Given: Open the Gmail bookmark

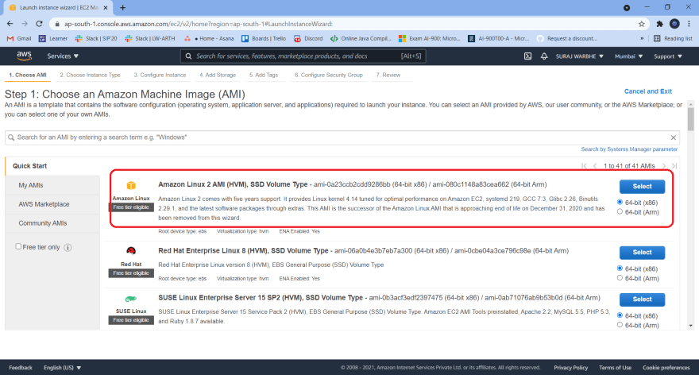Looking at the screenshot, I should click(19, 39).
